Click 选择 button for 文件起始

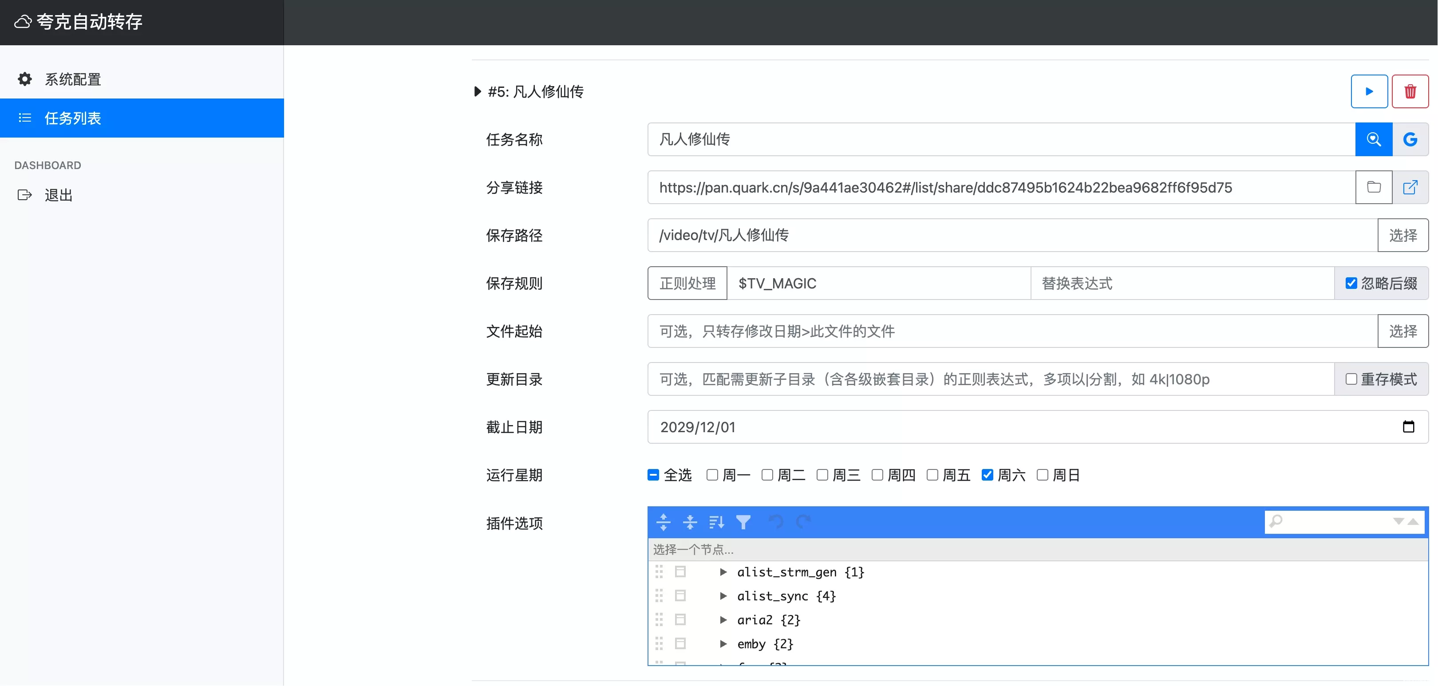click(1402, 331)
